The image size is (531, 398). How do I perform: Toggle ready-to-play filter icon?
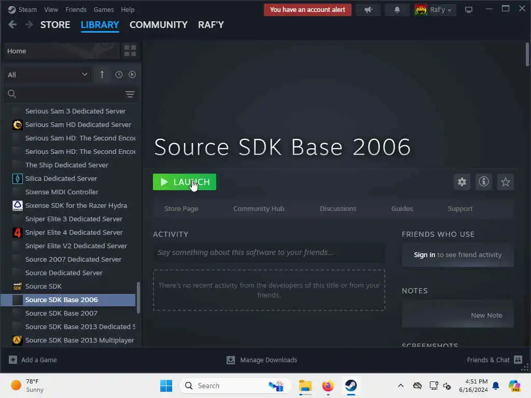point(132,75)
